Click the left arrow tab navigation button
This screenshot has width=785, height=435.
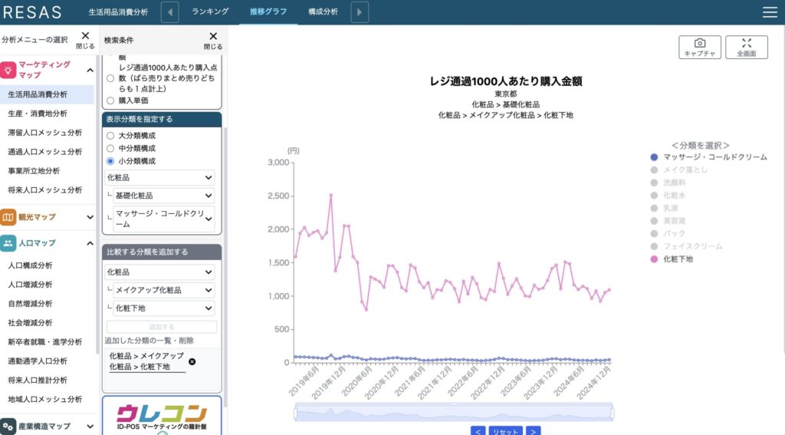click(x=170, y=12)
